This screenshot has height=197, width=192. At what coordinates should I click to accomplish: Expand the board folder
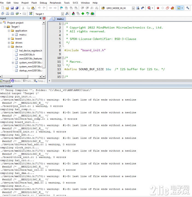9,39
